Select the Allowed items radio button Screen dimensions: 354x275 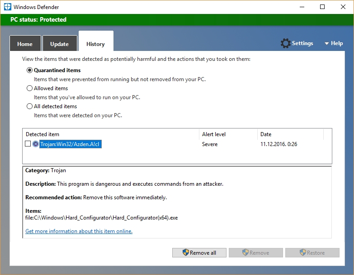[30, 88]
